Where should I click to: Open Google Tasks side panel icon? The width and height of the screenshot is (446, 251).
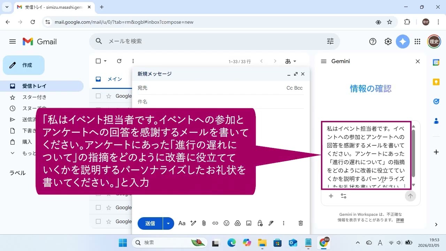pos(436,101)
